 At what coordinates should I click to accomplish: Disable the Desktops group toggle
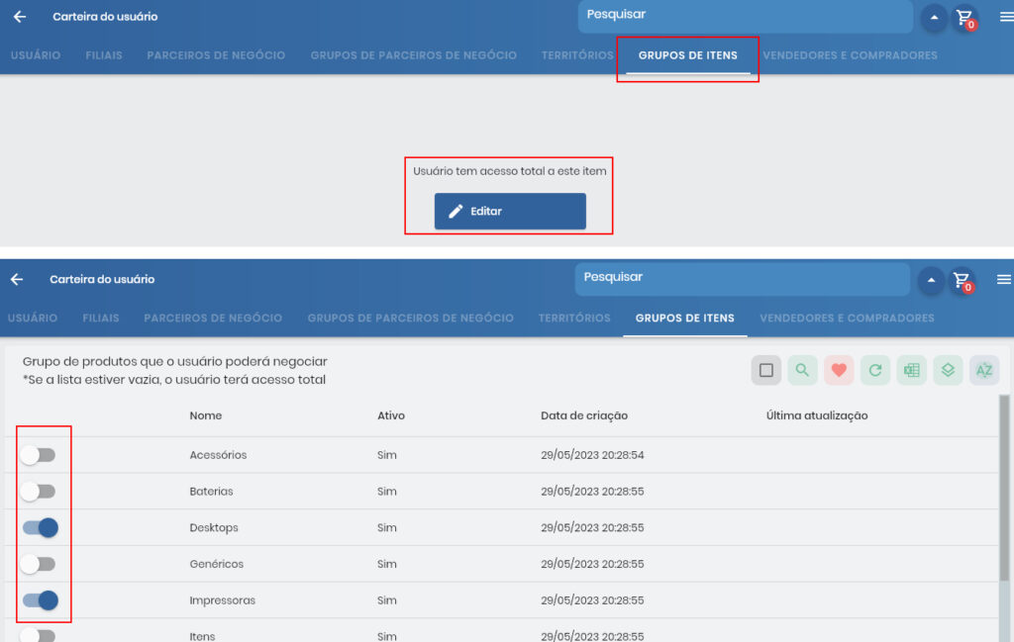(40, 527)
